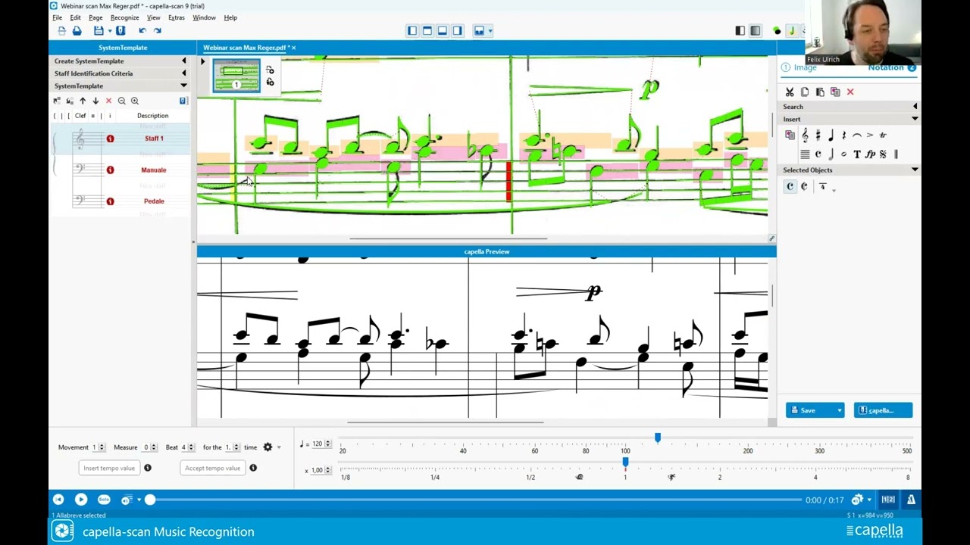The height and width of the screenshot is (545, 970).
Task: Click the Save button
Action: pyautogui.click(x=809, y=410)
